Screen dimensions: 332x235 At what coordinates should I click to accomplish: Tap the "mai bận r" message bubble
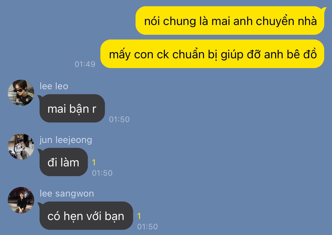[72, 108]
